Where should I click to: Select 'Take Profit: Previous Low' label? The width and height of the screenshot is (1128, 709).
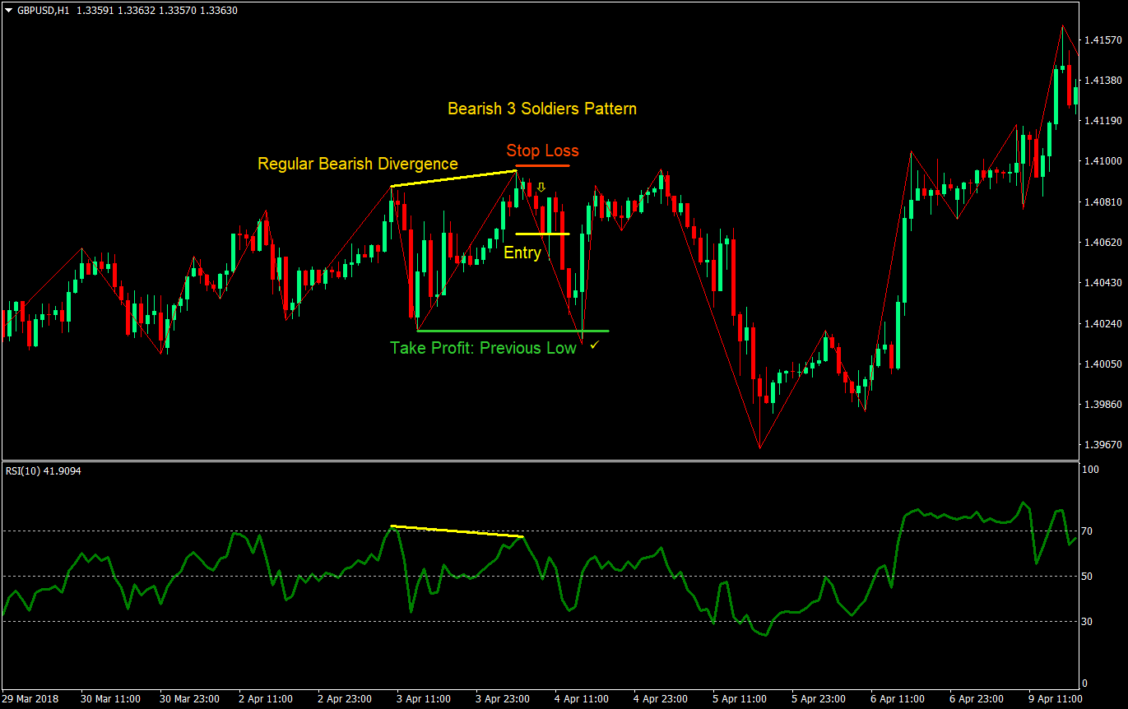point(483,348)
